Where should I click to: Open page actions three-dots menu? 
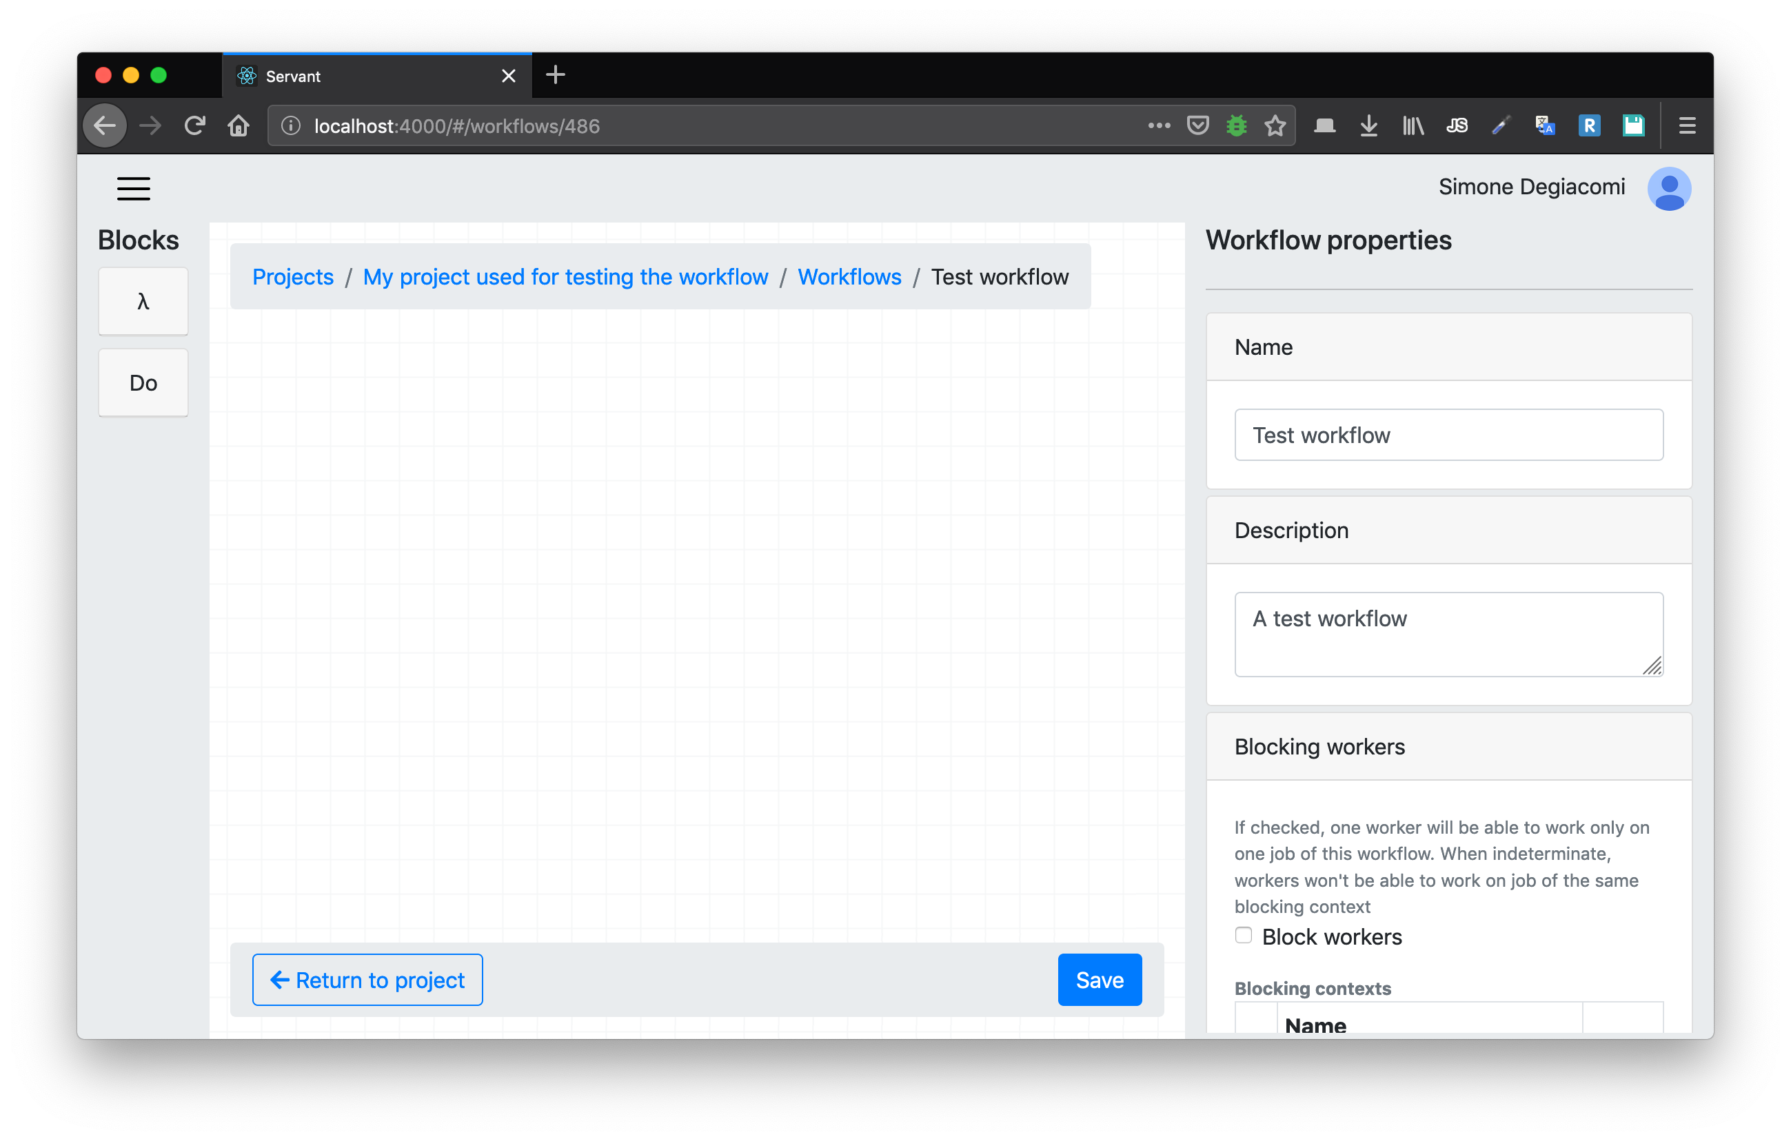pyautogui.click(x=1159, y=125)
